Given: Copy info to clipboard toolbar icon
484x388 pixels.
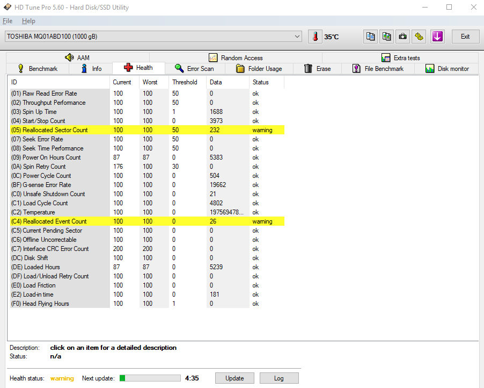Looking at the screenshot, I should (370, 37).
